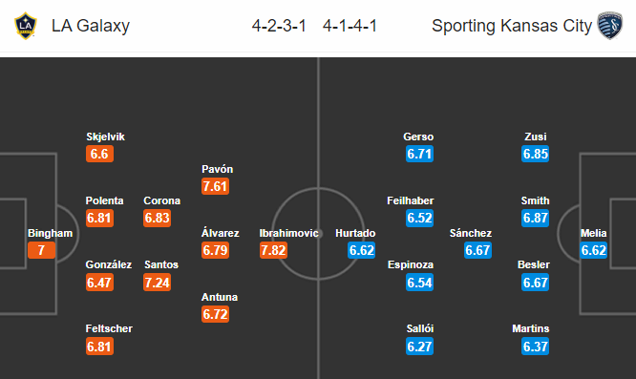Select Hurtado's 6.62 rating badge
Viewport: 636px width, 379px height.
pyautogui.click(x=361, y=250)
